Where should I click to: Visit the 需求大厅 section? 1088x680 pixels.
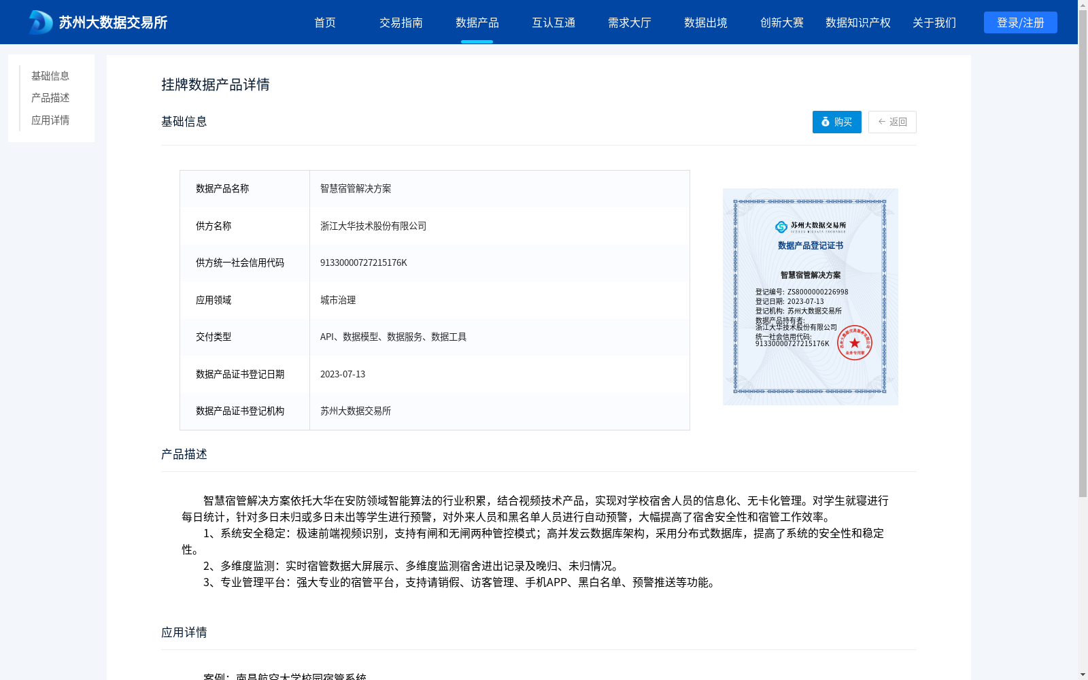click(630, 22)
